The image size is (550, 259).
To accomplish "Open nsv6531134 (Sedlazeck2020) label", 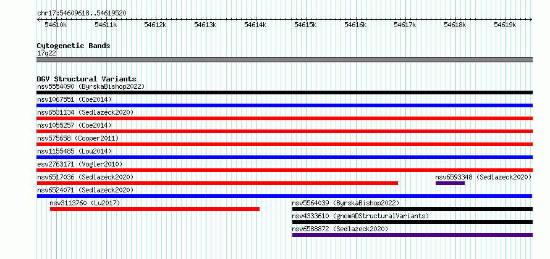I will (x=85, y=112).
